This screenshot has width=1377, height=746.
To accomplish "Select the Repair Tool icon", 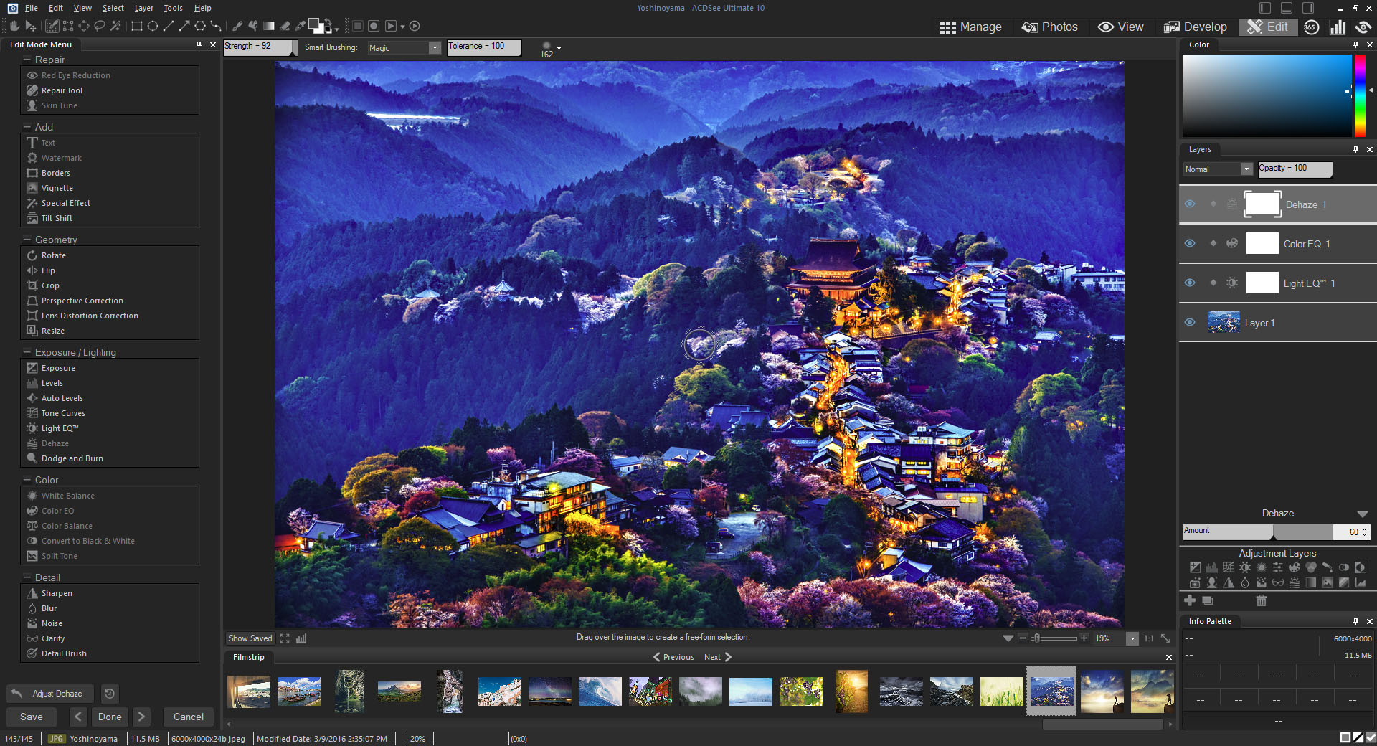I will 32,90.
